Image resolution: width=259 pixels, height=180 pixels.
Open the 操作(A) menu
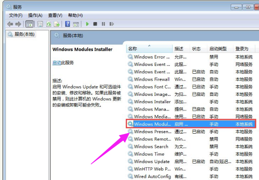(35, 15)
